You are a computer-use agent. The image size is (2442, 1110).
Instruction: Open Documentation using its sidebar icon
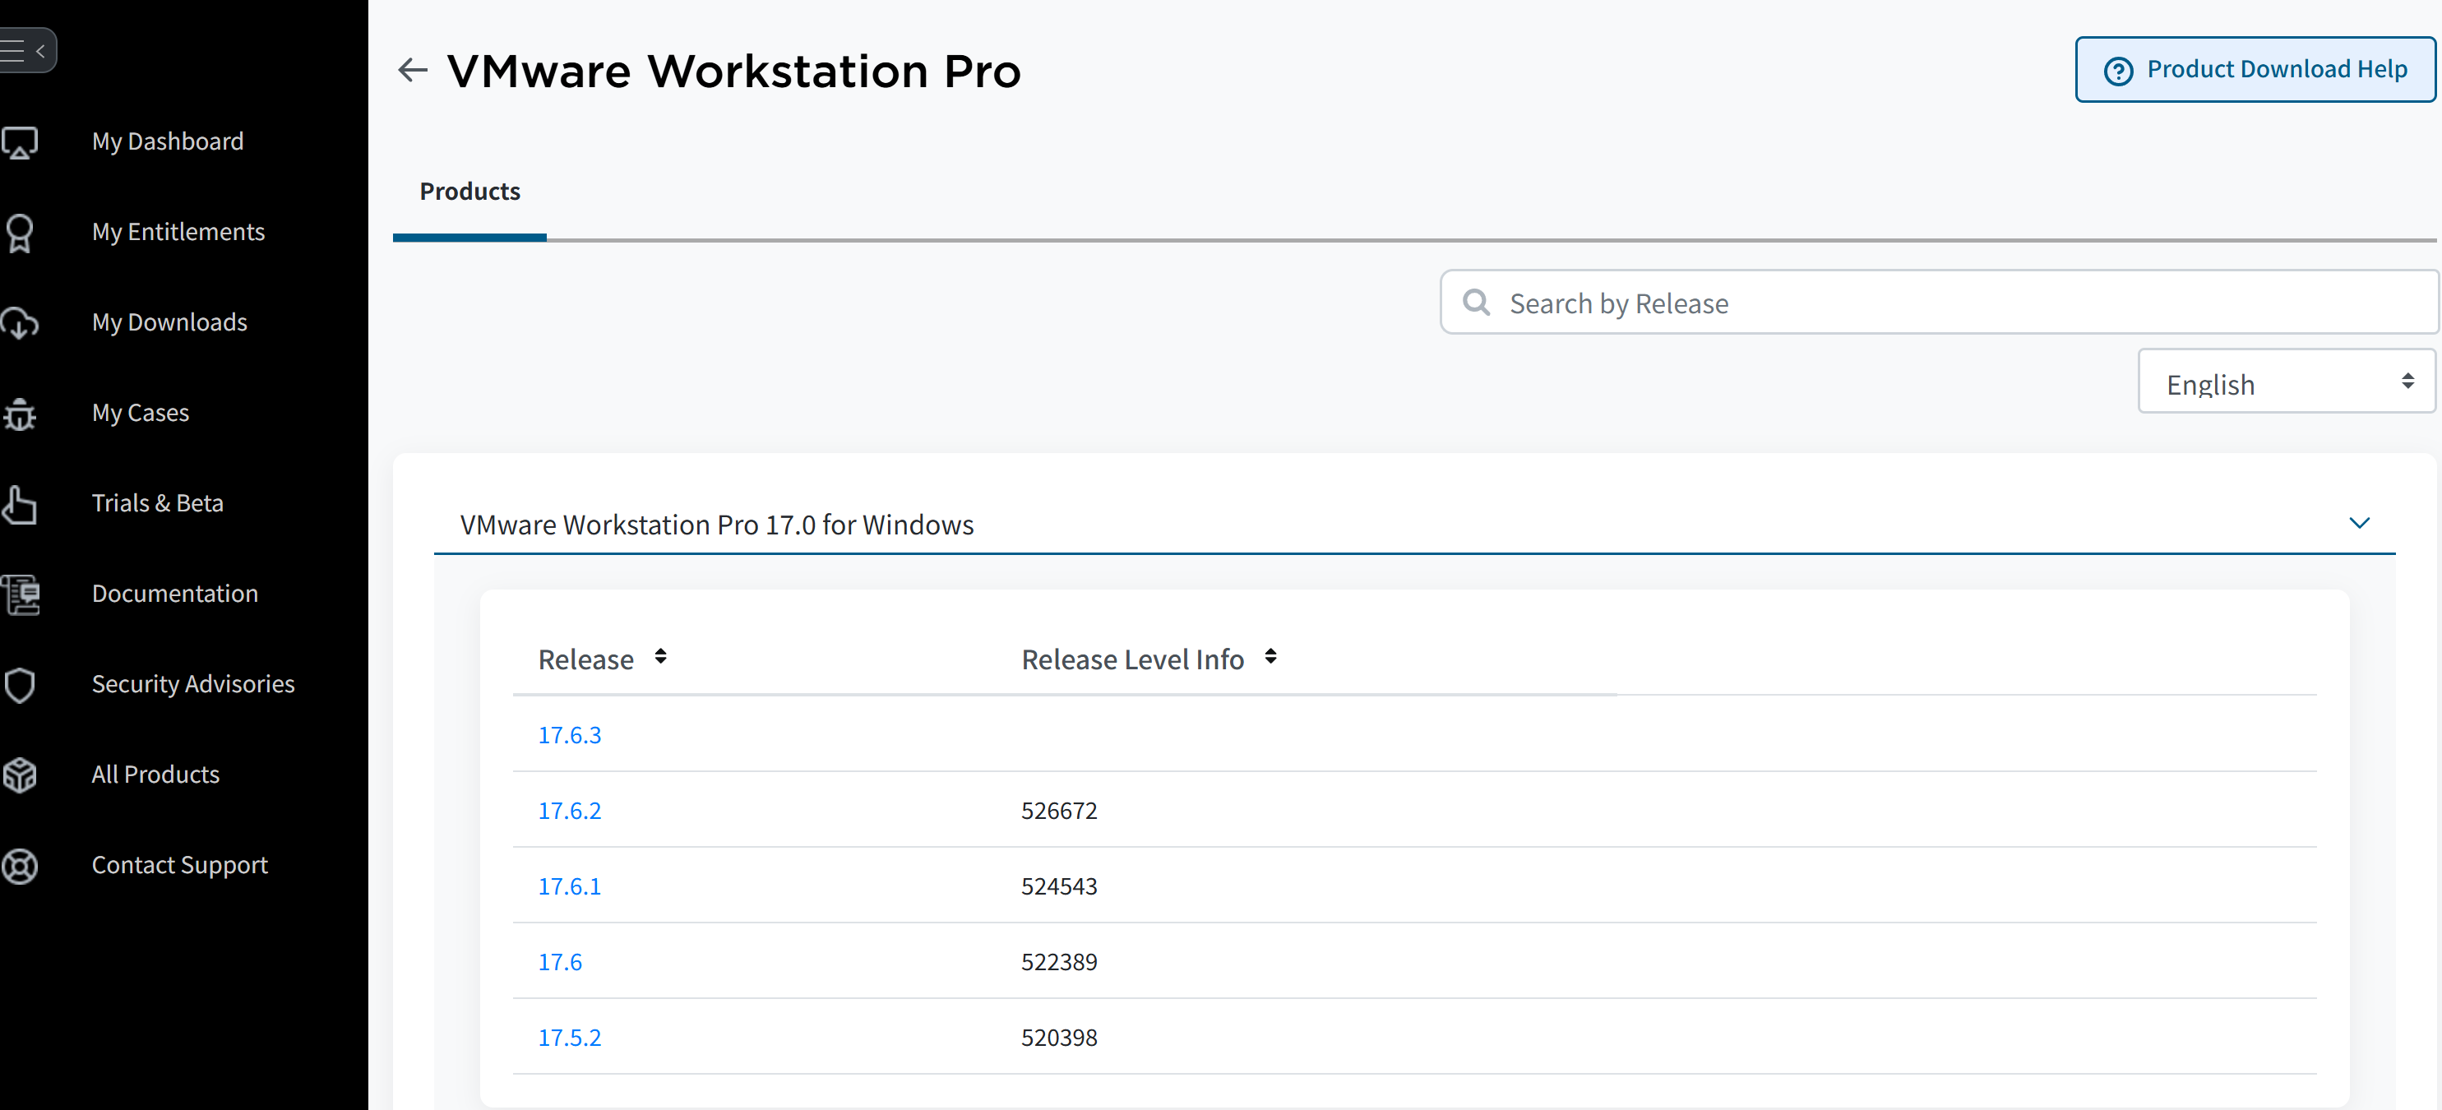[x=21, y=594]
